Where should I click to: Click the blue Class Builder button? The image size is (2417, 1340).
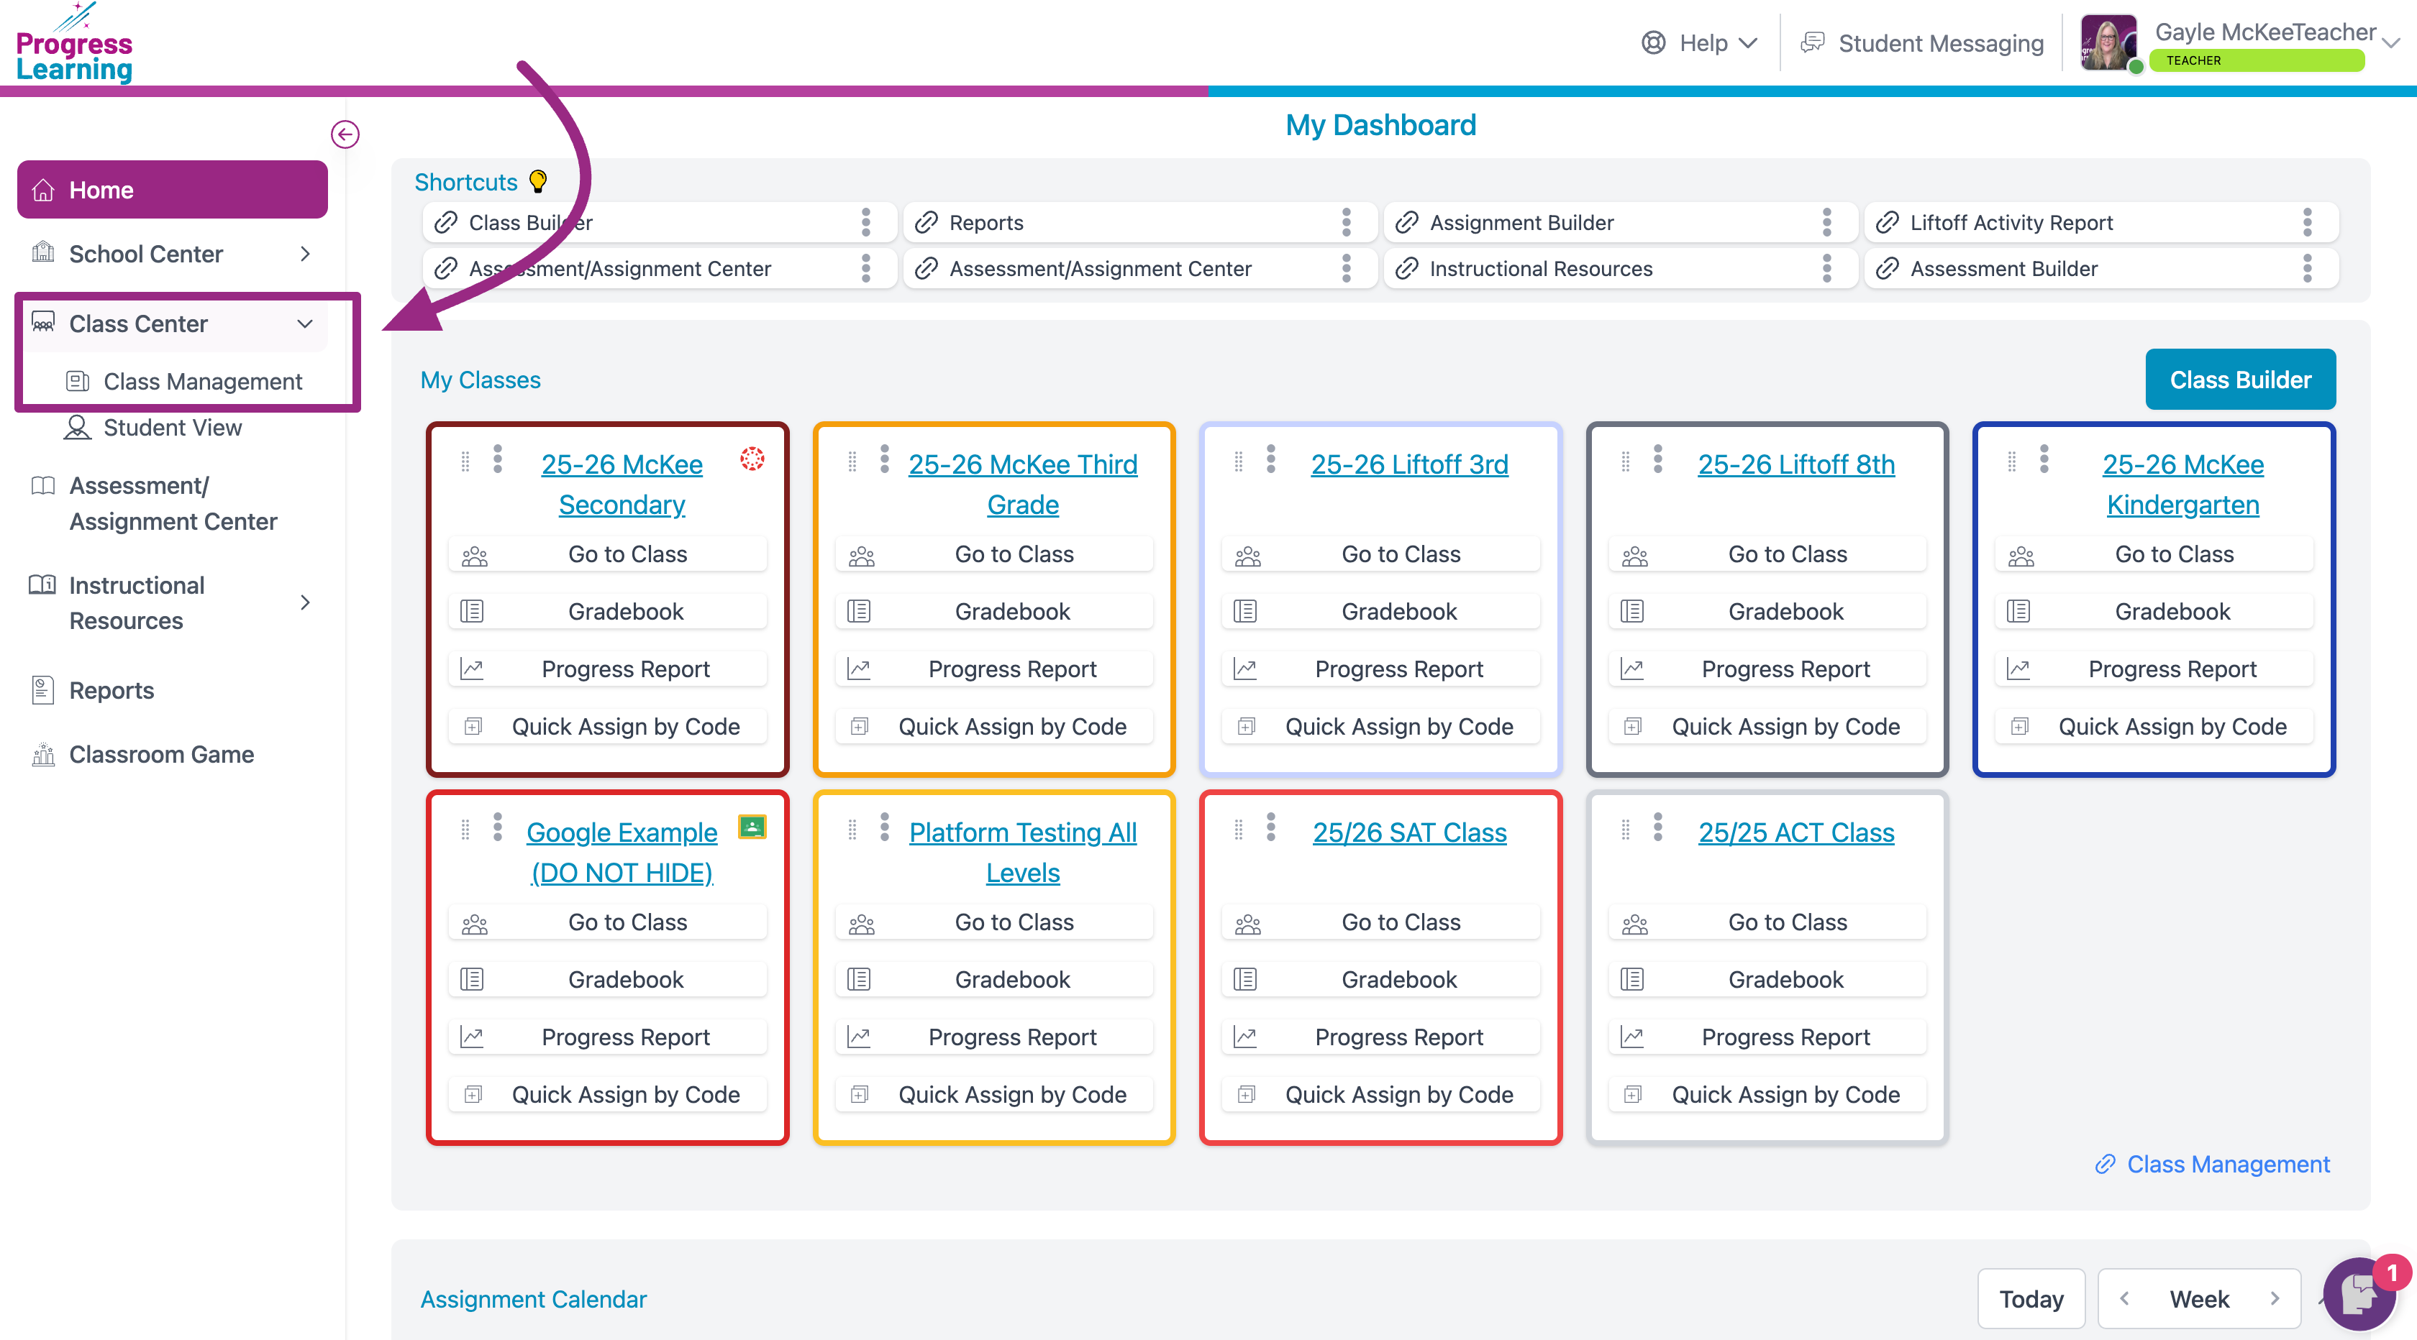2239,380
